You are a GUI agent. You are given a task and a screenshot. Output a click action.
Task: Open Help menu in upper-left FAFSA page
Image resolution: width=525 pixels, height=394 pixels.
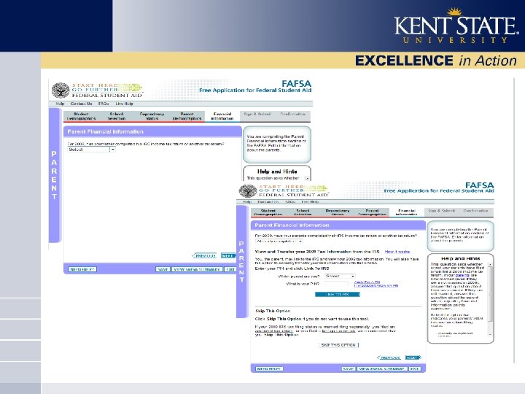(60, 104)
